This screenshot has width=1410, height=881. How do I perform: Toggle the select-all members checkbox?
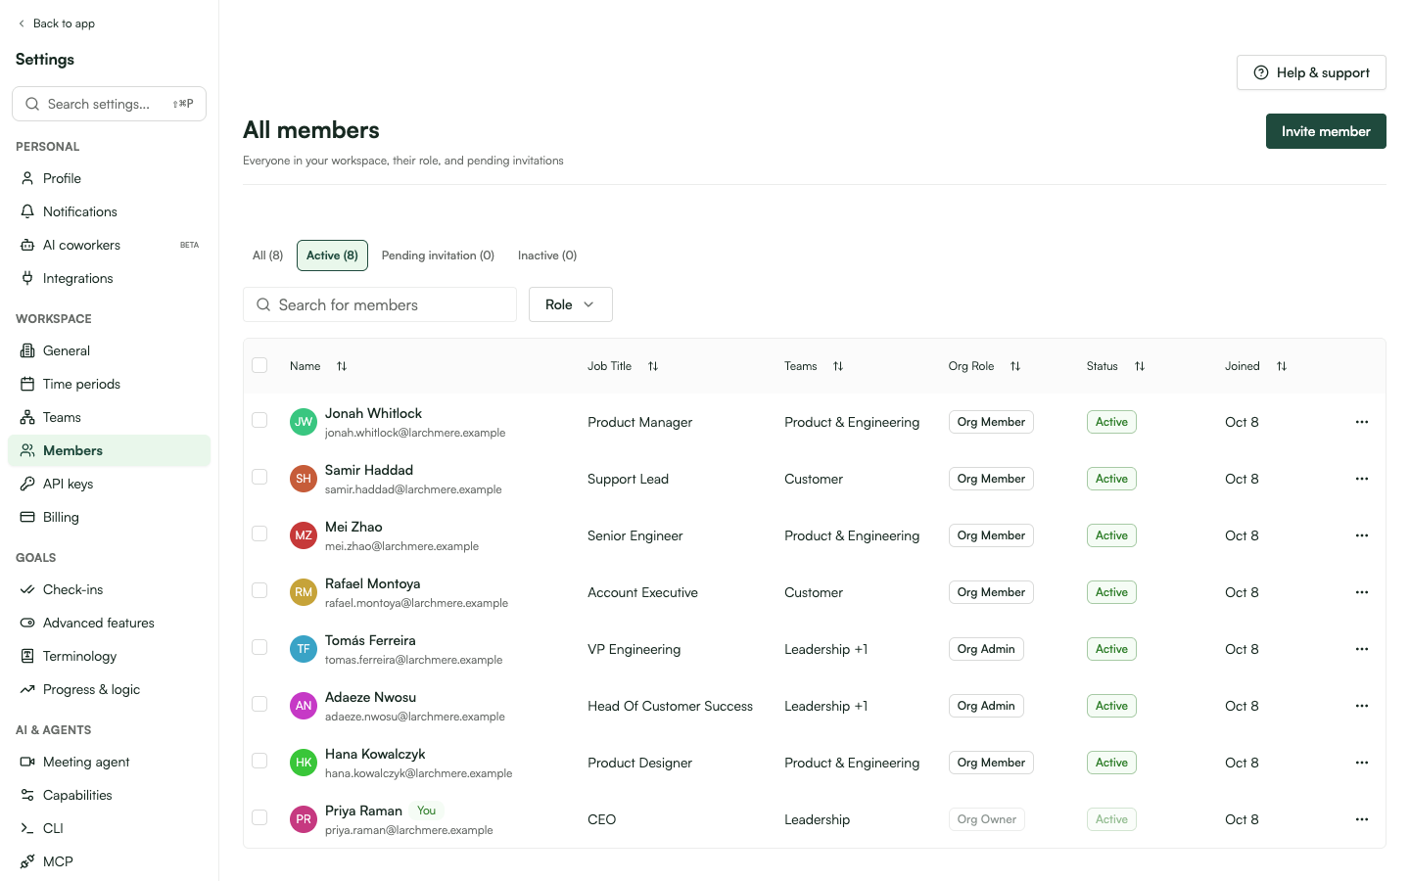tap(259, 365)
